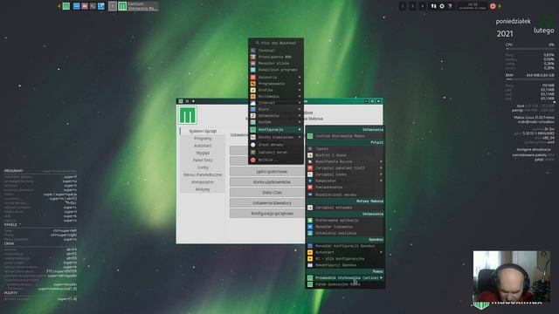This screenshot has height=314, width=559.
Task: Open Ustawienia zasilania power settings
Action: 345,233
